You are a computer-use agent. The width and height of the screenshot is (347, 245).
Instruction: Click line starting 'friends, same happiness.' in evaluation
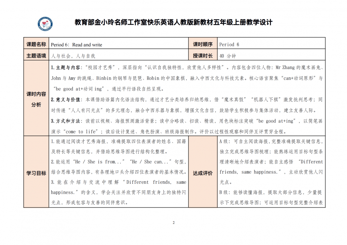(271, 172)
